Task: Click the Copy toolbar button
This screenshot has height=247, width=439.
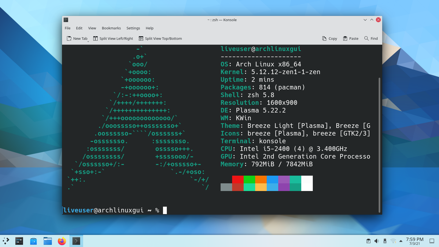Action: (x=330, y=38)
